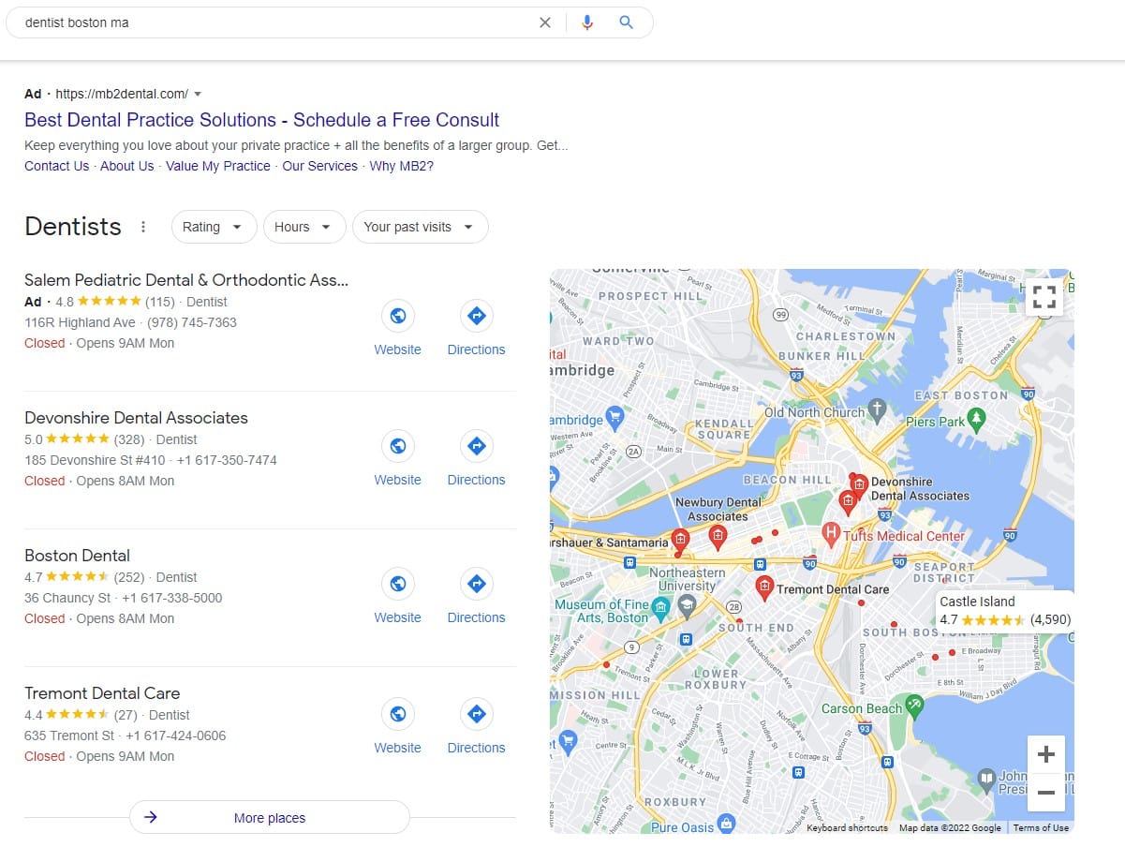Screen dimensions: 1125x862
Task: Submit search using the magnifier icon
Action: pyautogui.click(x=627, y=22)
